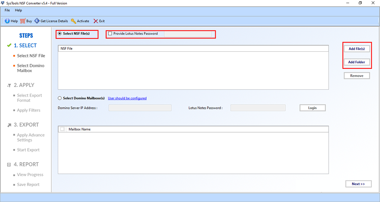
Task: Enable Provide Lotus Notes Password checkbox
Action: point(110,34)
